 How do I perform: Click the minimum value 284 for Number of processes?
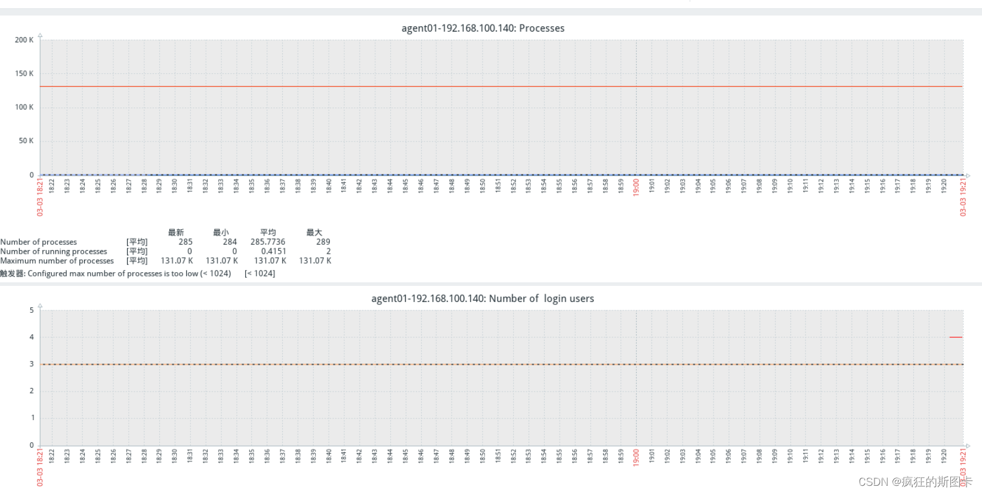click(x=230, y=242)
